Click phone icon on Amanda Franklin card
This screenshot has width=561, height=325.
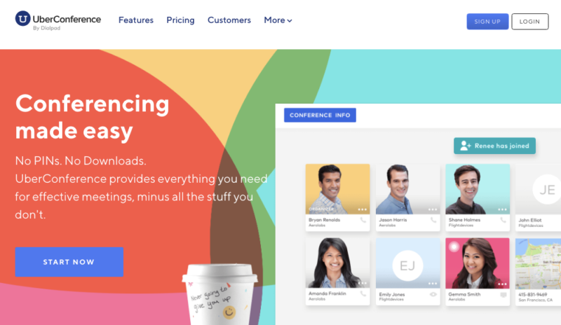pos(363,294)
